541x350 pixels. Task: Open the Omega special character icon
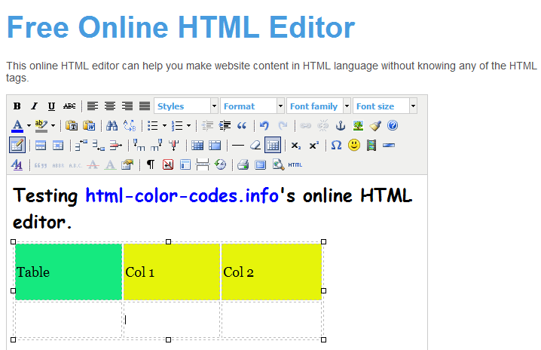pyautogui.click(x=336, y=146)
